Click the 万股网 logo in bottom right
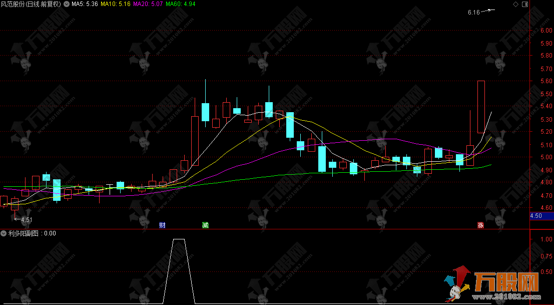 [x=505, y=283]
